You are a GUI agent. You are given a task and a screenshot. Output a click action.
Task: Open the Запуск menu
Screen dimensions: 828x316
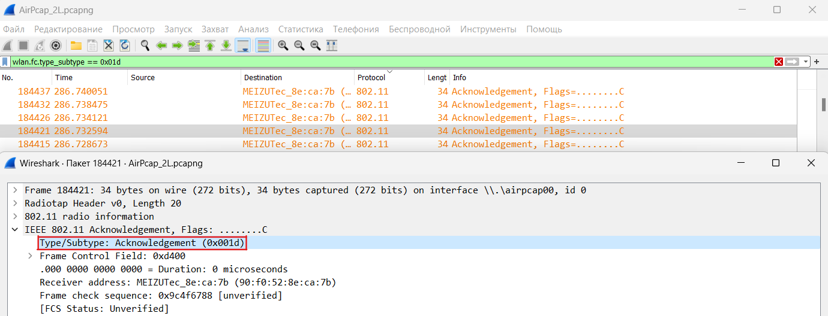pos(178,29)
